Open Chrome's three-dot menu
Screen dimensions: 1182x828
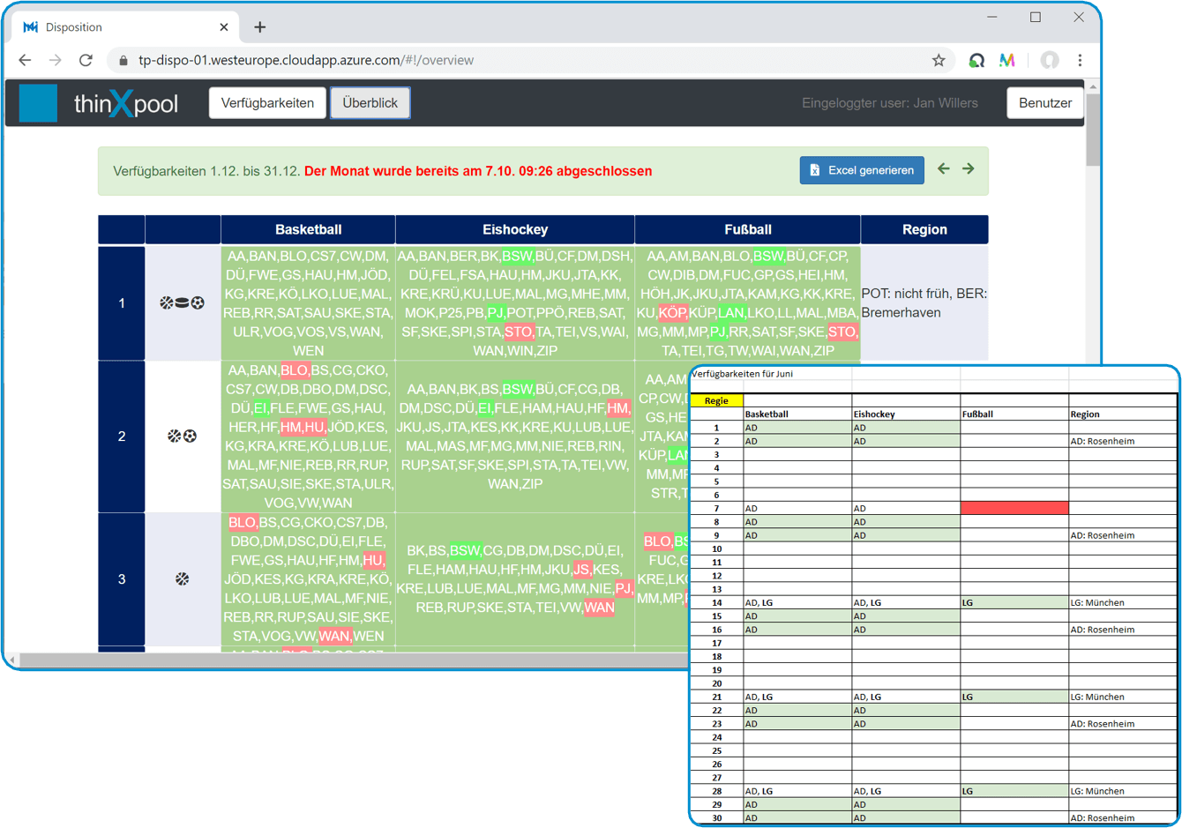click(x=1080, y=60)
